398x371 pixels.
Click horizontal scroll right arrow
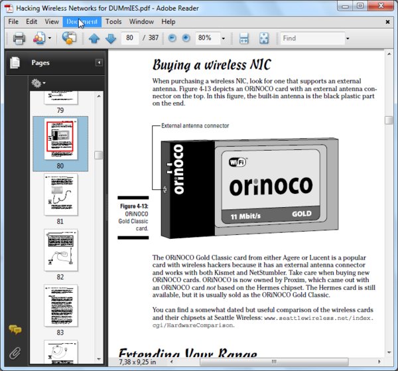(379, 361)
